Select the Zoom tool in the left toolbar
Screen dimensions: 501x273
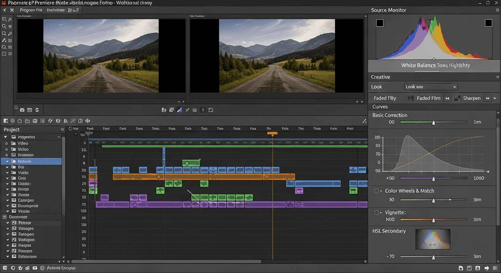4,26
